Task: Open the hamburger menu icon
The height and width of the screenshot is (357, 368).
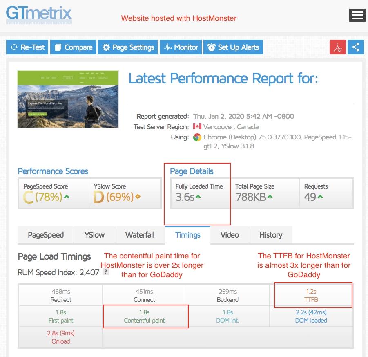Action: point(357,15)
